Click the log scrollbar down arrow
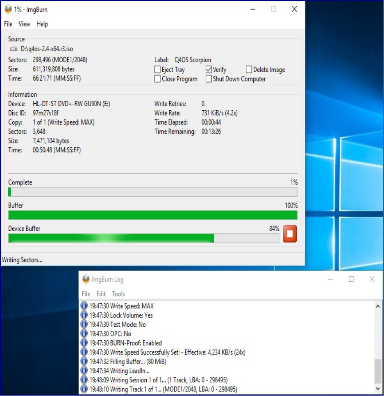 coord(378,389)
